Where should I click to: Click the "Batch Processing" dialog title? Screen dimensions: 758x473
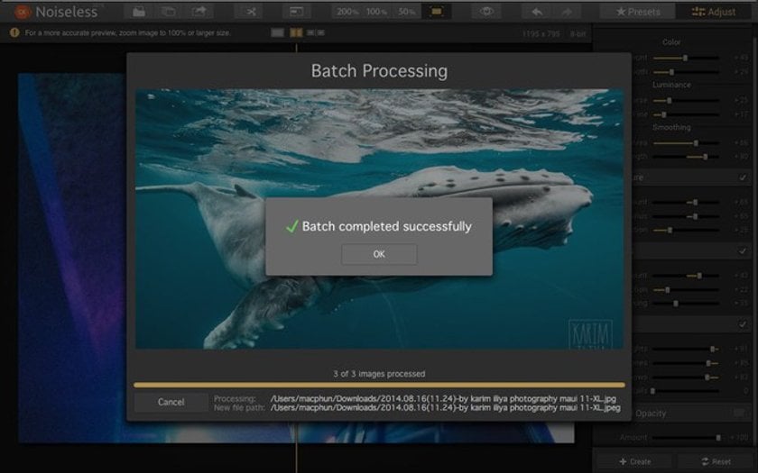[379, 71]
